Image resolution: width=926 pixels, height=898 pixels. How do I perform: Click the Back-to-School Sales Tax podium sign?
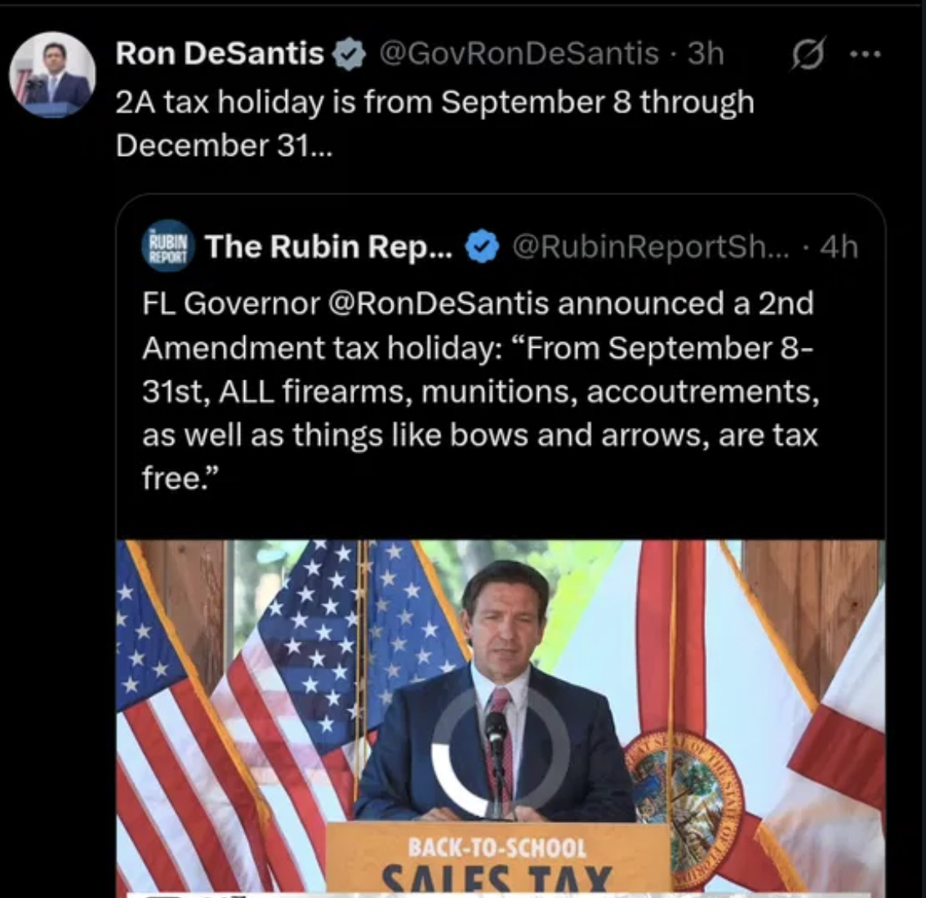pyautogui.click(x=497, y=859)
